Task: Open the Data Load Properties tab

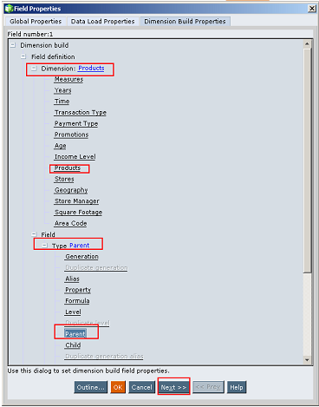Action: point(103,22)
